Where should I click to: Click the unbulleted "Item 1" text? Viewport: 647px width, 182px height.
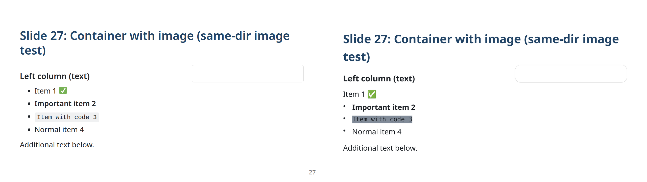tap(354, 94)
